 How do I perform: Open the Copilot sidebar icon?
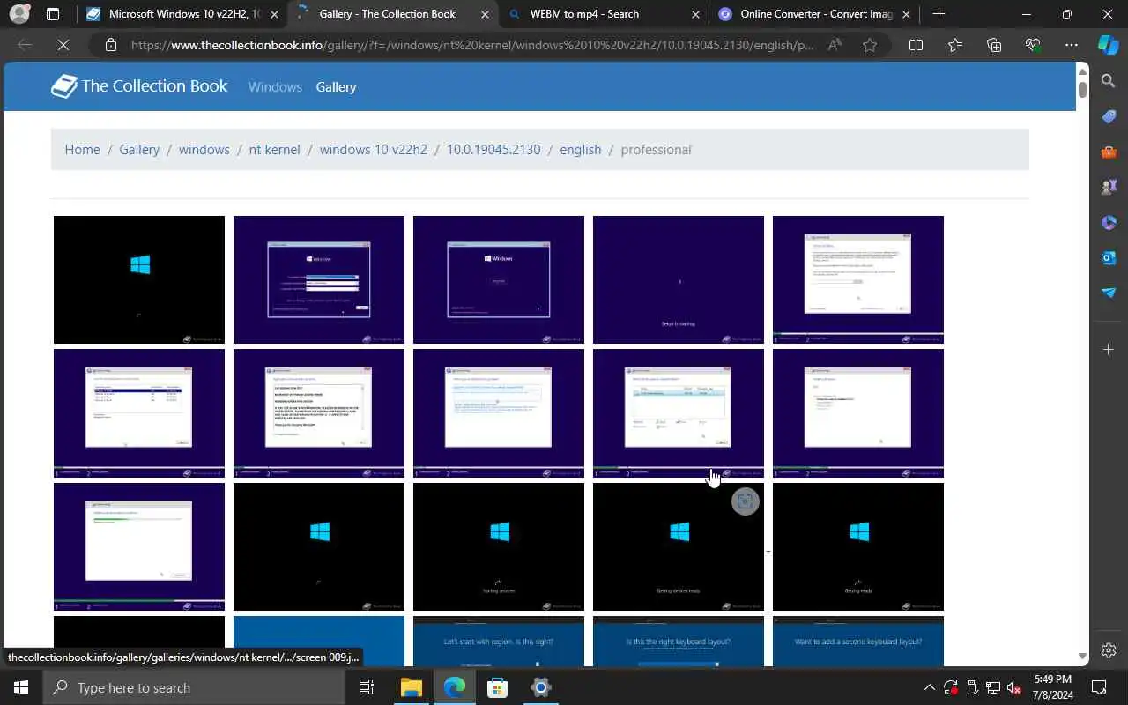coord(1109,45)
